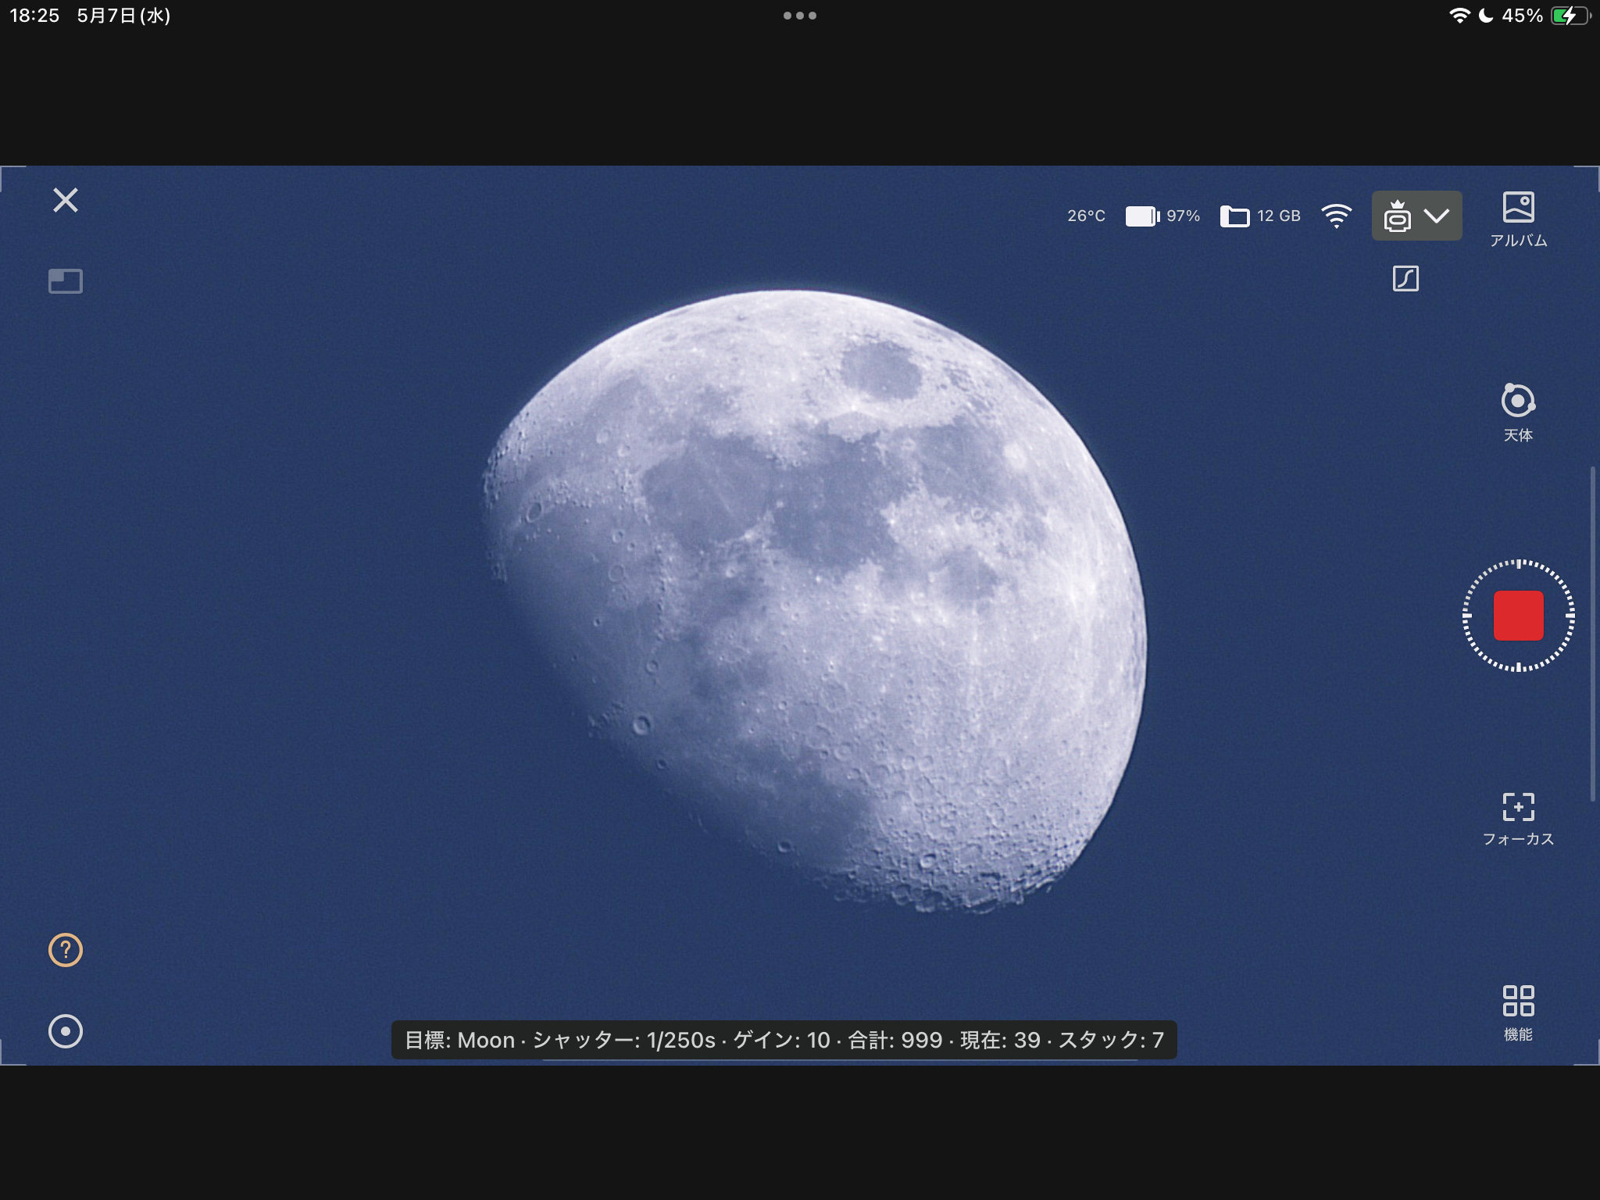Expand the telescope device dropdown
This screenshot has height=1200, width=1600.
1416,216
